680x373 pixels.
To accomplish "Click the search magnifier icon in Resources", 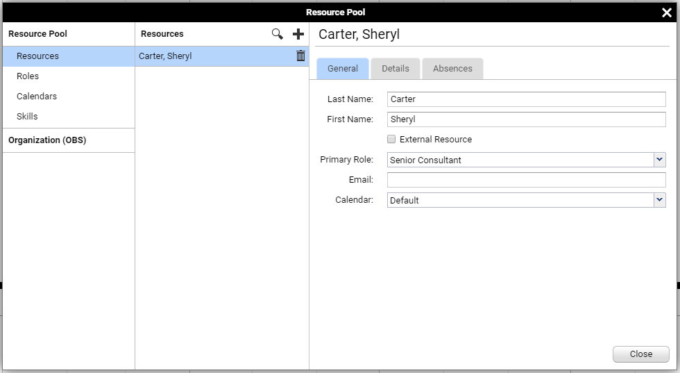I will [x=278, y=34].
